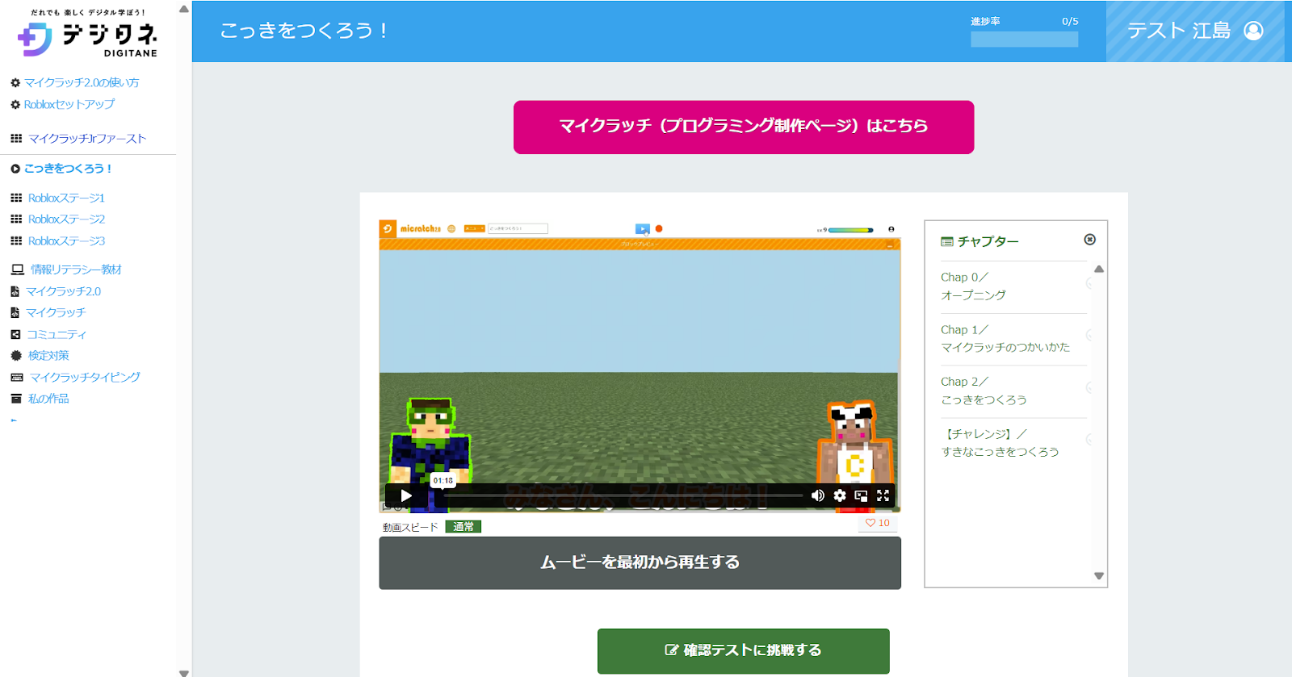Open マイクラッチタイピング from the sidebar
The image size is (1292, 677).
tap(84, 377)
